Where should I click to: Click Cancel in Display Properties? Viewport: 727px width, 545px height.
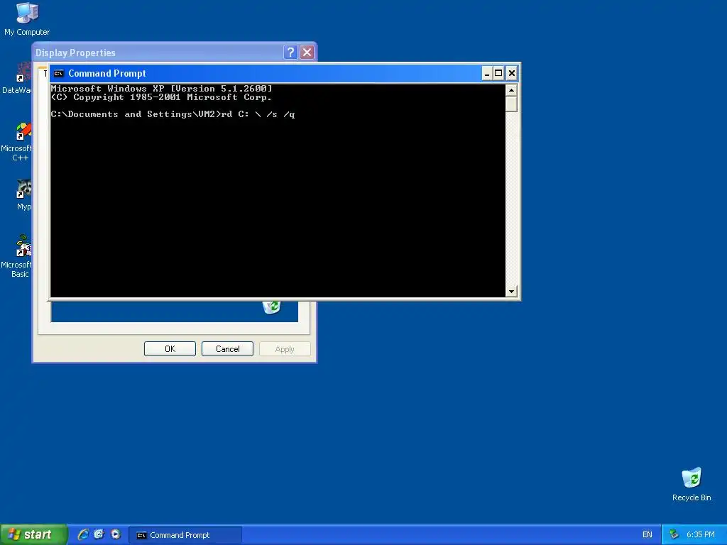pos(227,349)
